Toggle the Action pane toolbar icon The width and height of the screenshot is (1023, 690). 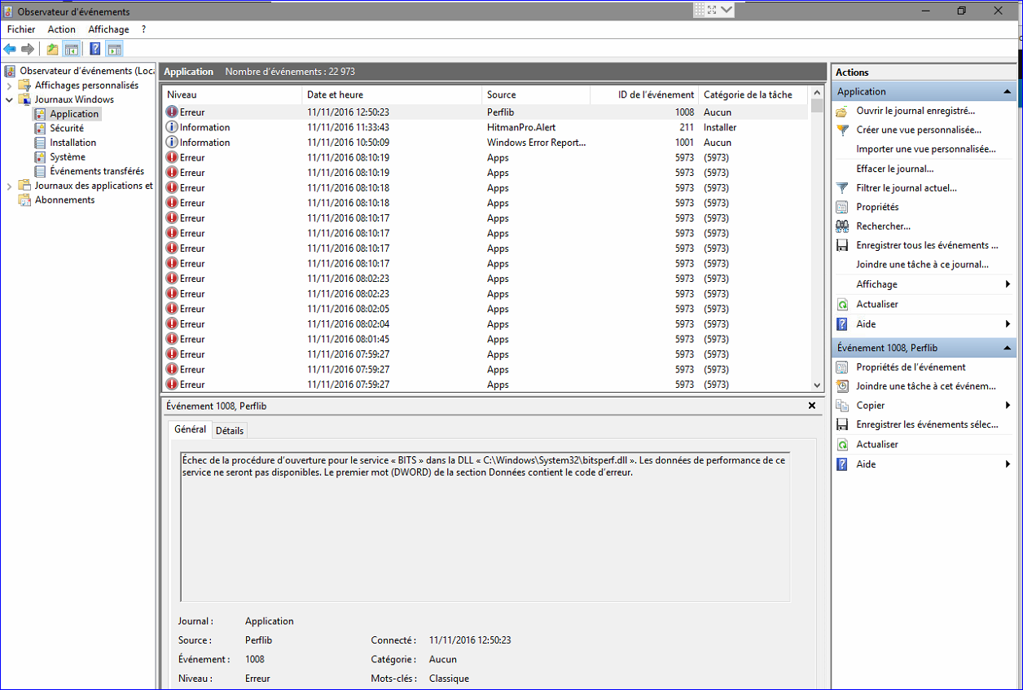[114, 49]
